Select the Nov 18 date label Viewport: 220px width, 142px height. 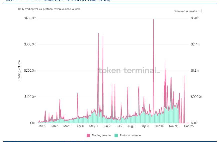[x=173, y=126]
